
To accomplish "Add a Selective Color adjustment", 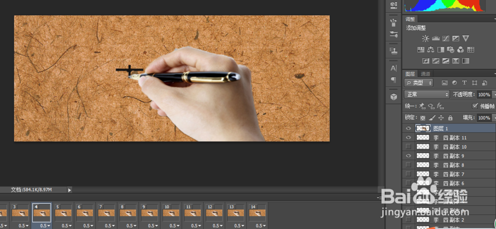I will click(455, 61).
